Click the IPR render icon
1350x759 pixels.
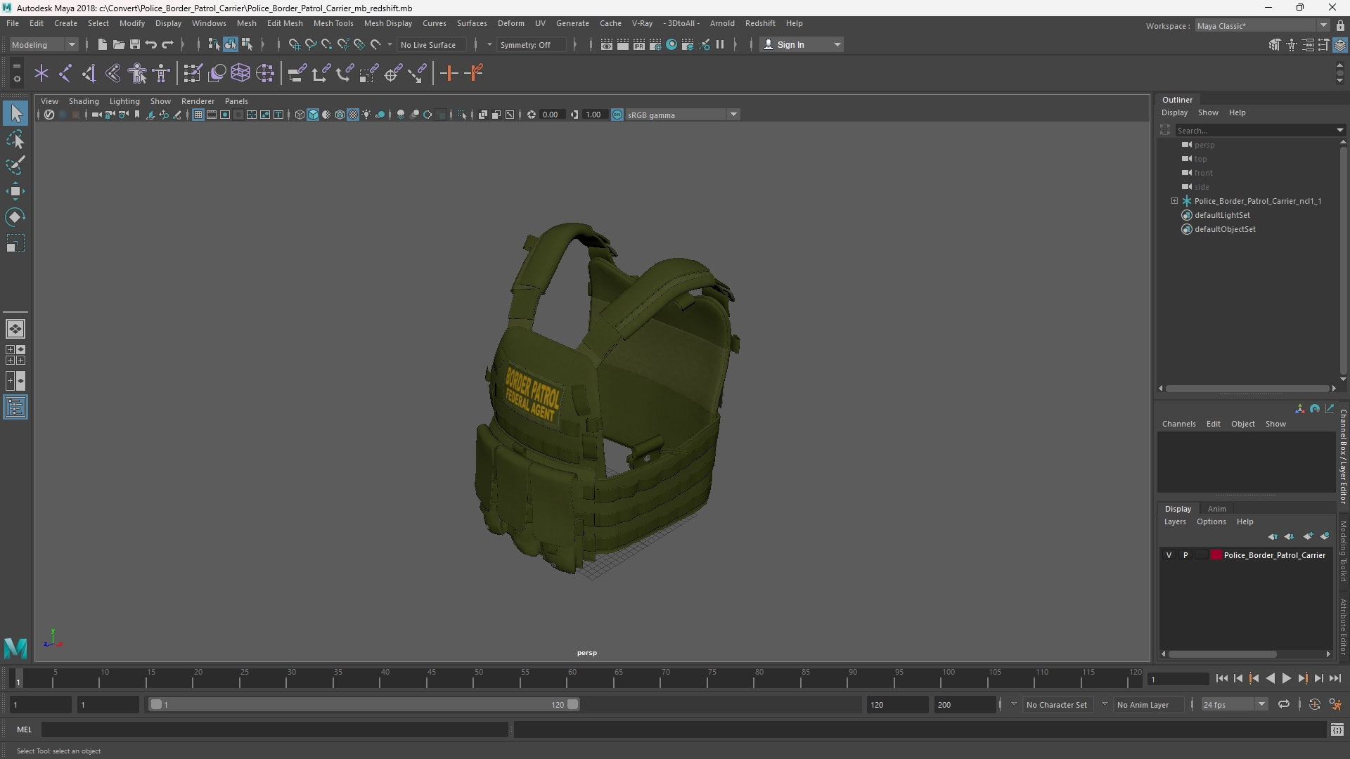639,45
